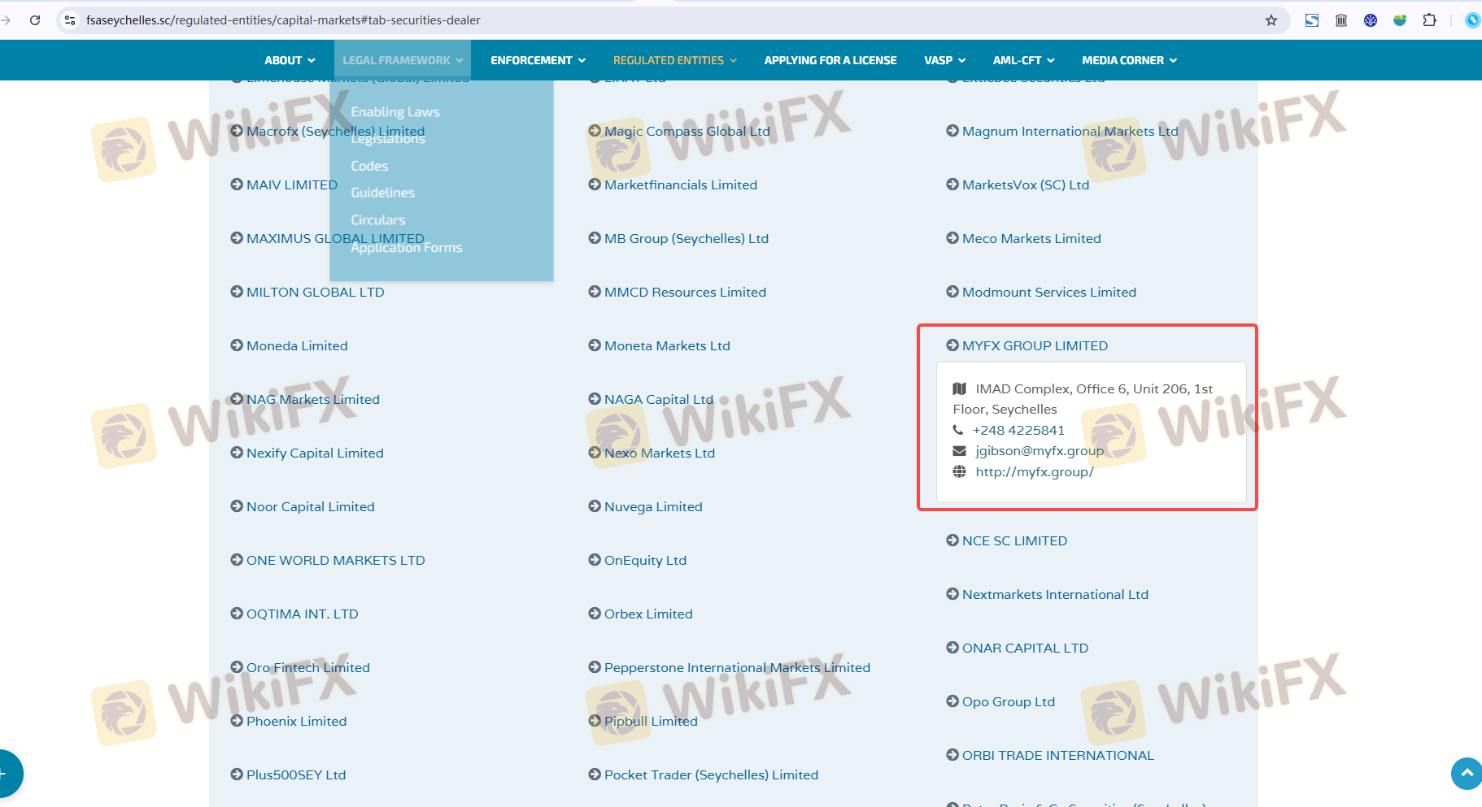This screenshot has height=807, width=1482.
Task: Click the scroll-to-top arrow button
Action: pyautogui.click(x=1466, y=773)
